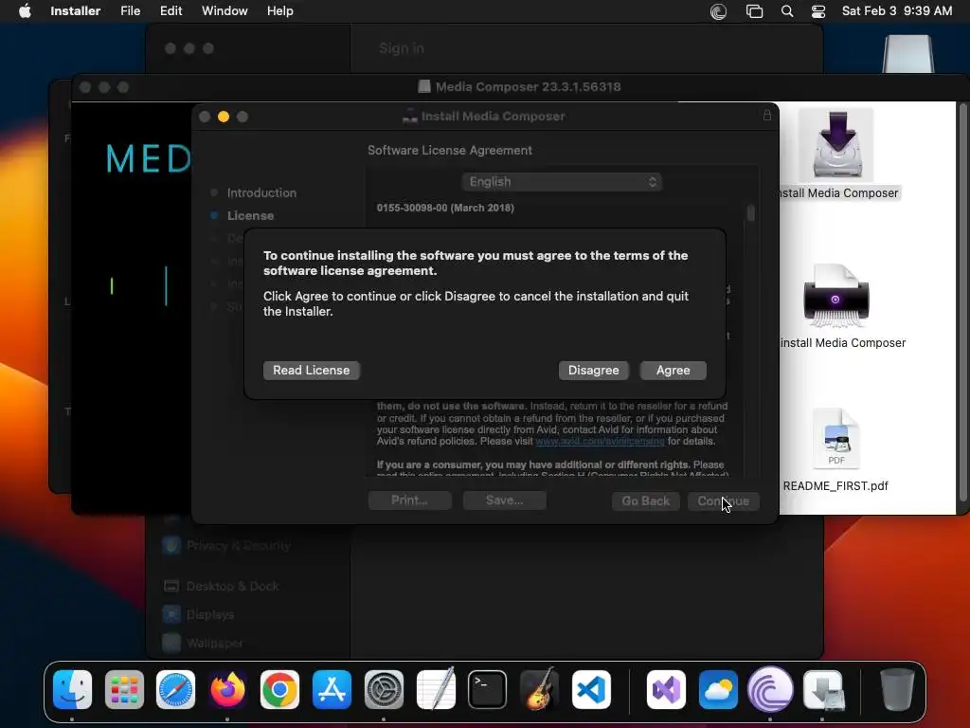This screenshot has width=970, height=728.
Task: Launch Google Chrome from the Dock
Action: [x=279, y=689]
